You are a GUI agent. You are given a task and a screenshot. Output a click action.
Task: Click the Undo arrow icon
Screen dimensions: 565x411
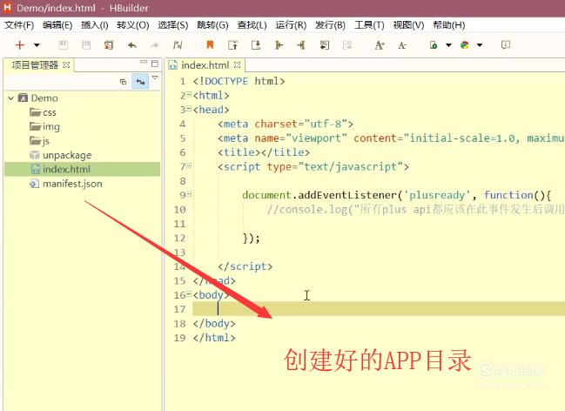[x=131, y=45]
